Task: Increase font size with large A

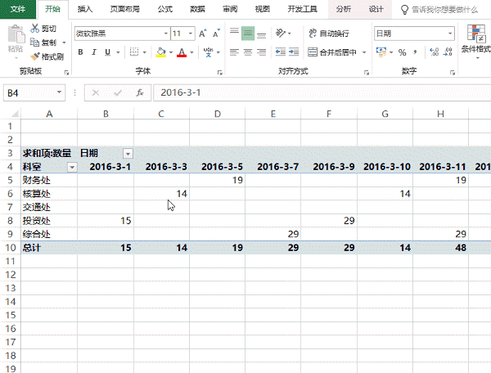Action: pyautogui.click(x=203, y=34)
